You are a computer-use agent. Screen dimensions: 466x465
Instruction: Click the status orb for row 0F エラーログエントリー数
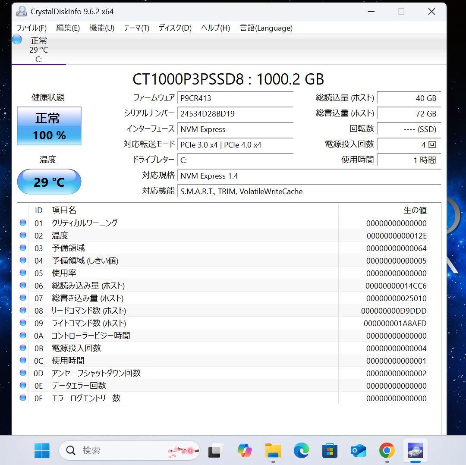click(23, 398)
